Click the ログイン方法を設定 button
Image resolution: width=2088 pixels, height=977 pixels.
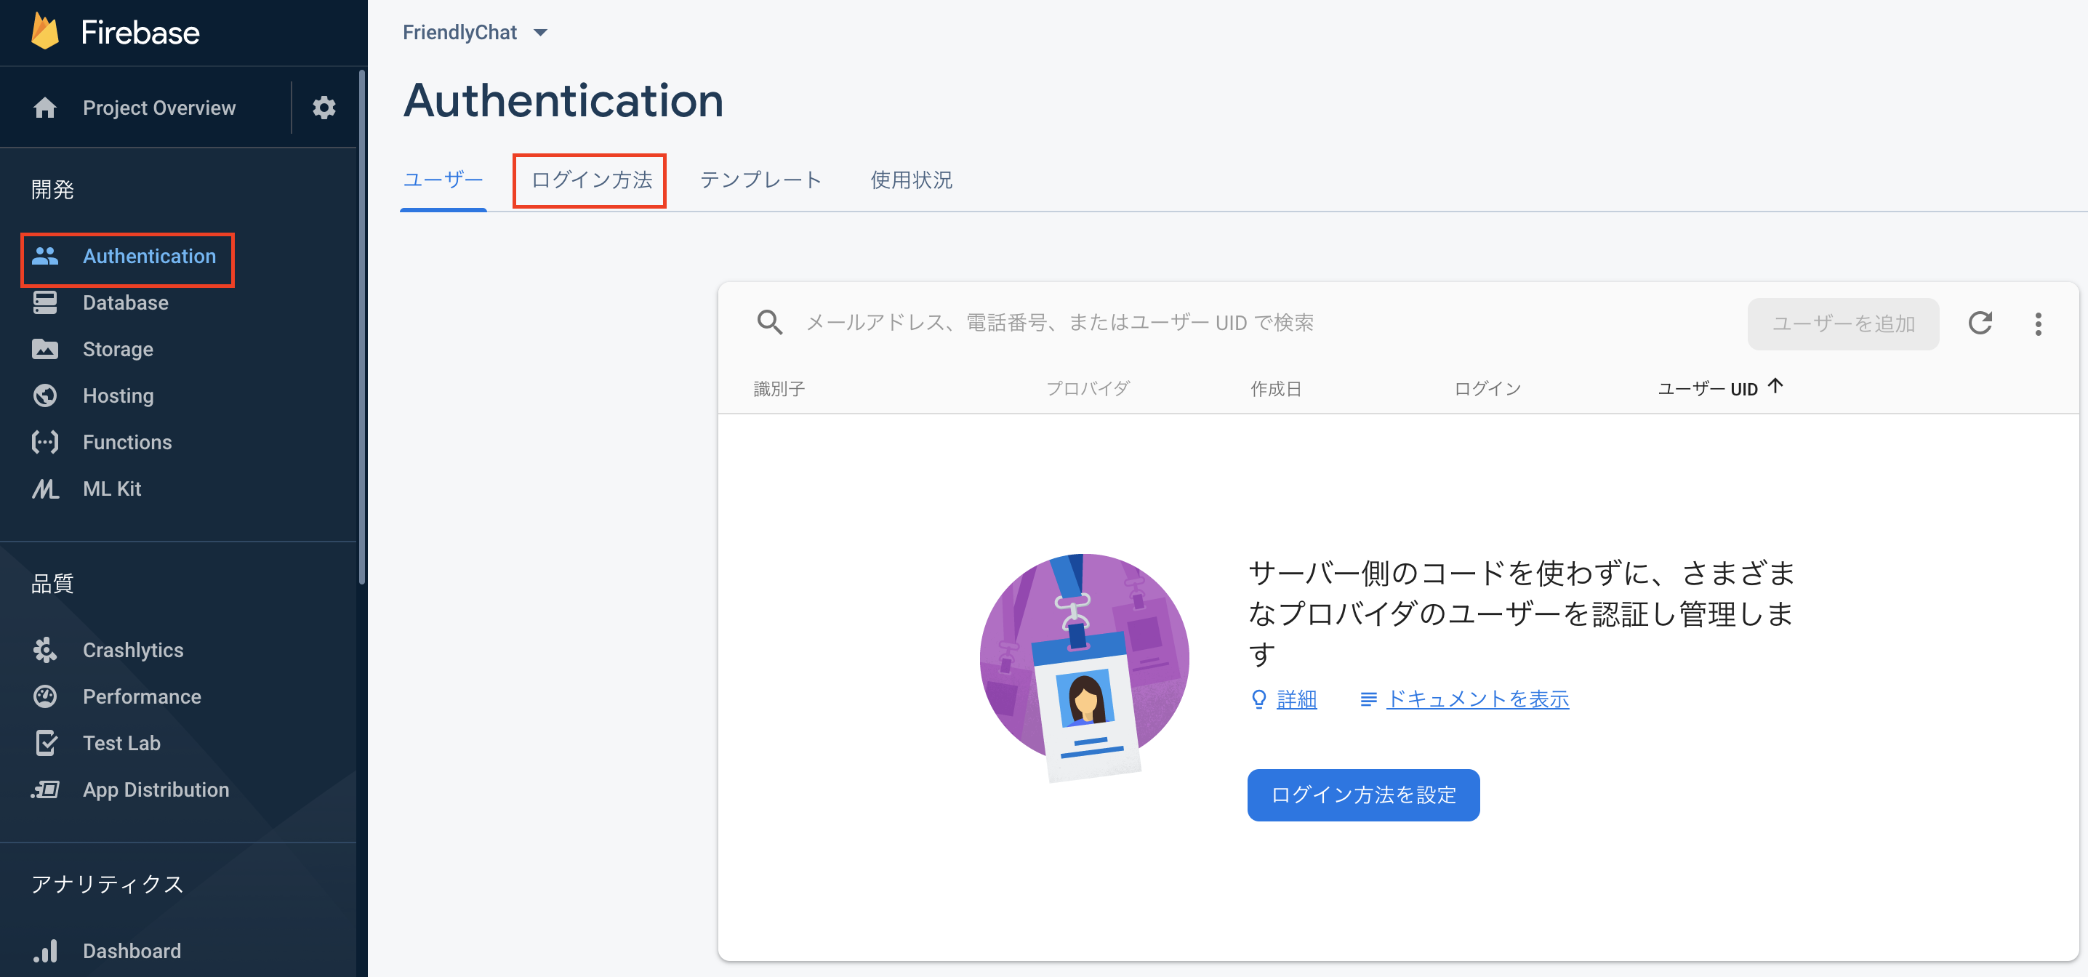(1363, 795)
